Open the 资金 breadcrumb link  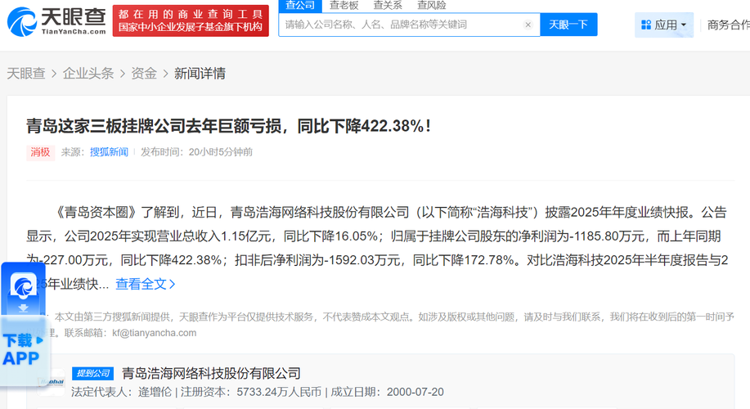point(144,73)
